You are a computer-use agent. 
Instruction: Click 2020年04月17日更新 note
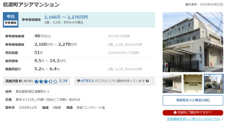click(123, 53)
